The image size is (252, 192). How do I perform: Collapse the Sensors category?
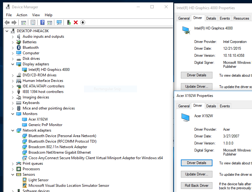[x=13, y=175]
